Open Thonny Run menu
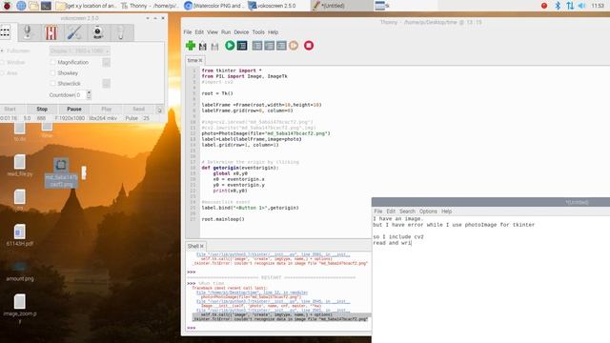Image resolution: width=610 pixels, height=343 pixels. coord(226,32)
